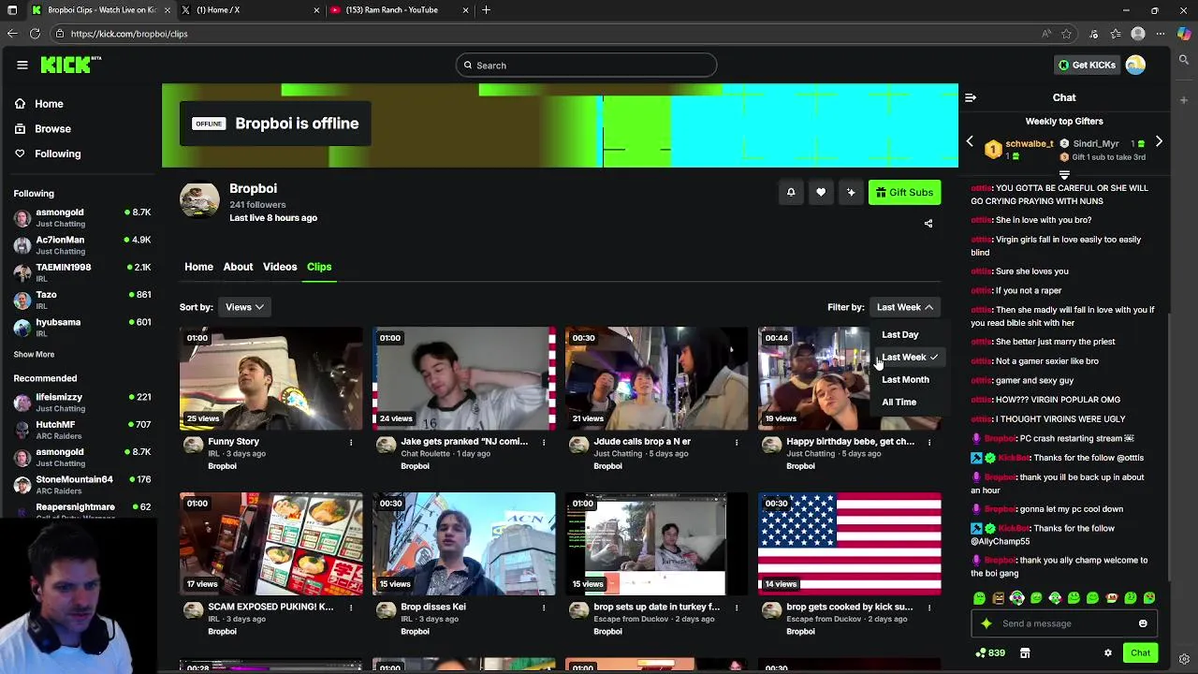Follow Bropboi with the heart icon
The image size is (1198, 674).
pos(821,192)
